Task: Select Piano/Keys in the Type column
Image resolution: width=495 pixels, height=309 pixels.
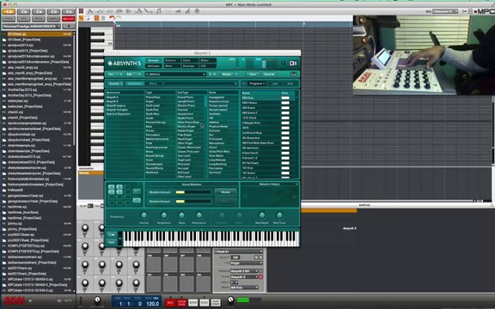Action: [153, 98]
